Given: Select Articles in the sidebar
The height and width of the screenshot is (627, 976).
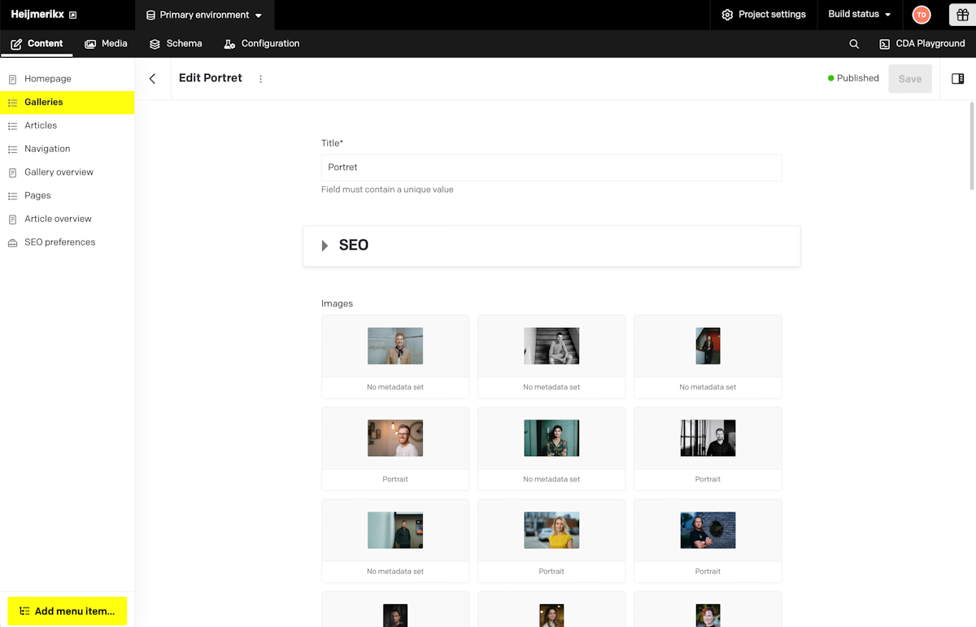Looking at the screenshot, I should pyautogui.click(x=41, y=125).
